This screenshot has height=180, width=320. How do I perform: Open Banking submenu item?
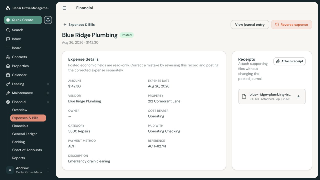18,142
